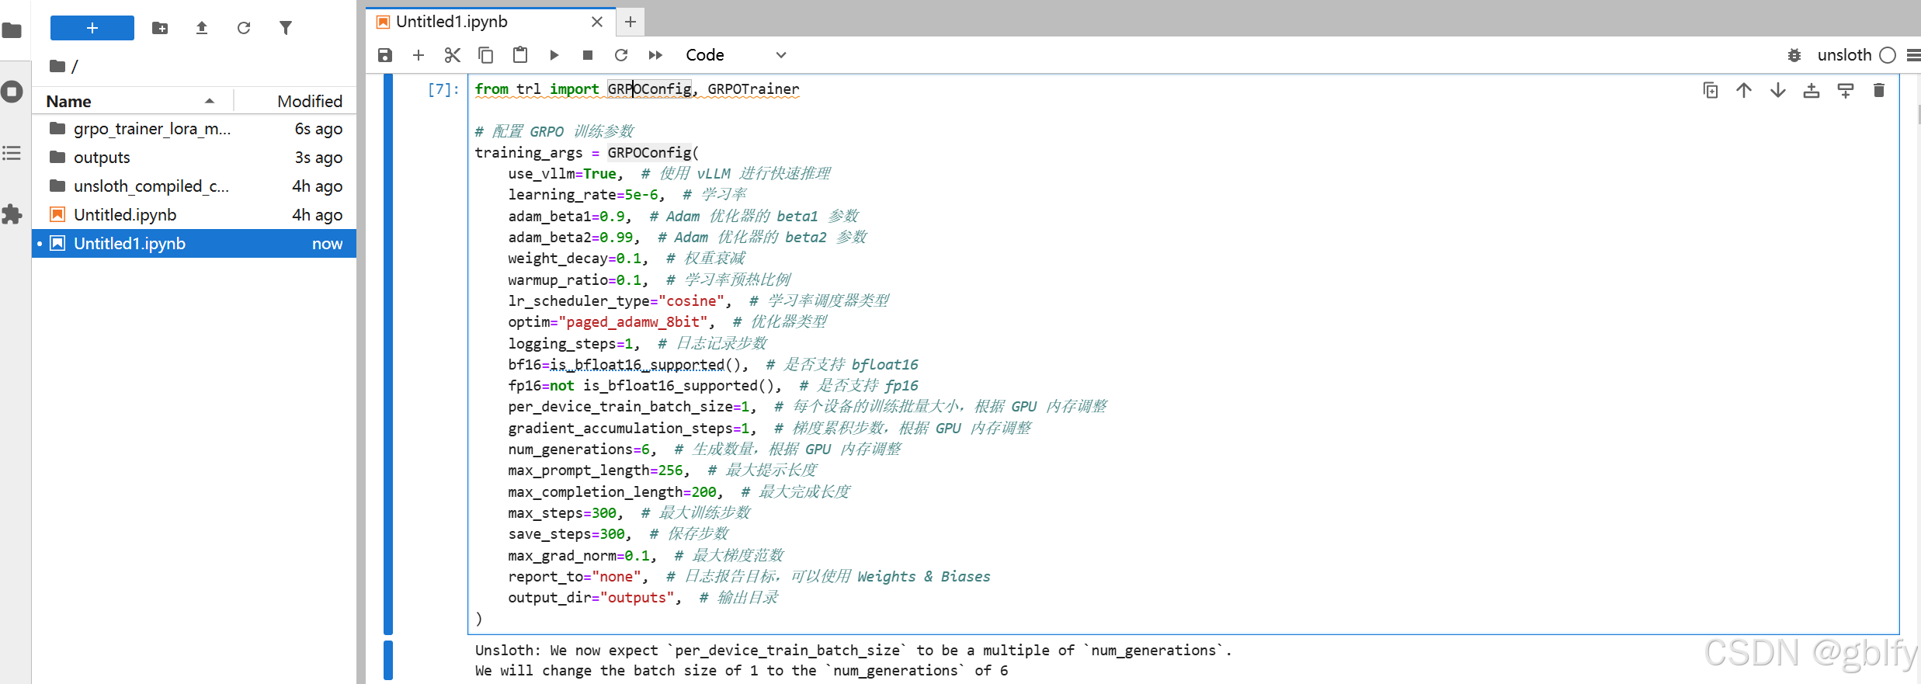1921x684 pixels.
Task: Switch kernel via the unsloth kernel name
Action: (x=1844, y=55)
